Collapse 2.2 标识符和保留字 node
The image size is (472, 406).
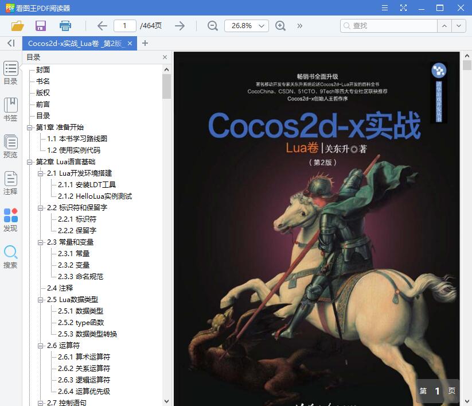coord(40,208)
